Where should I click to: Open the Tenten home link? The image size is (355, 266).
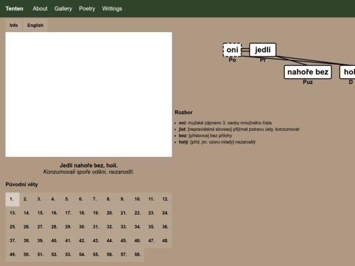coord(14,9)
